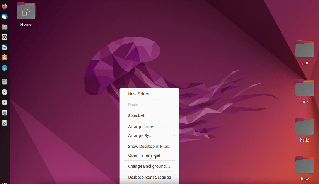Select the 'you' folder on desktop
The height and width of the screenshot is (184, 319).
(305, 53)
